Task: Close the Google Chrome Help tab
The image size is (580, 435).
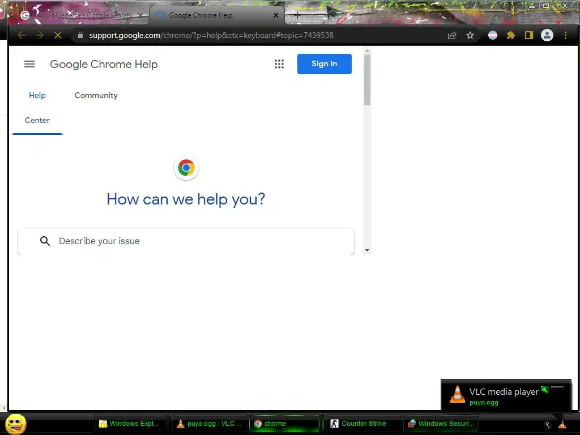Action: pyautogui.click(x=276, y=15)
